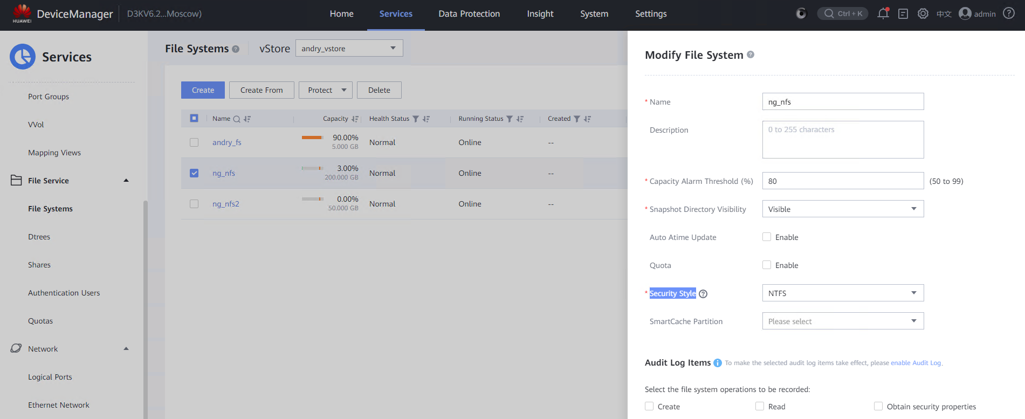Click the search icon in Name column
The width and height of the screenshot is (1025, 419).
pos(236,119)
